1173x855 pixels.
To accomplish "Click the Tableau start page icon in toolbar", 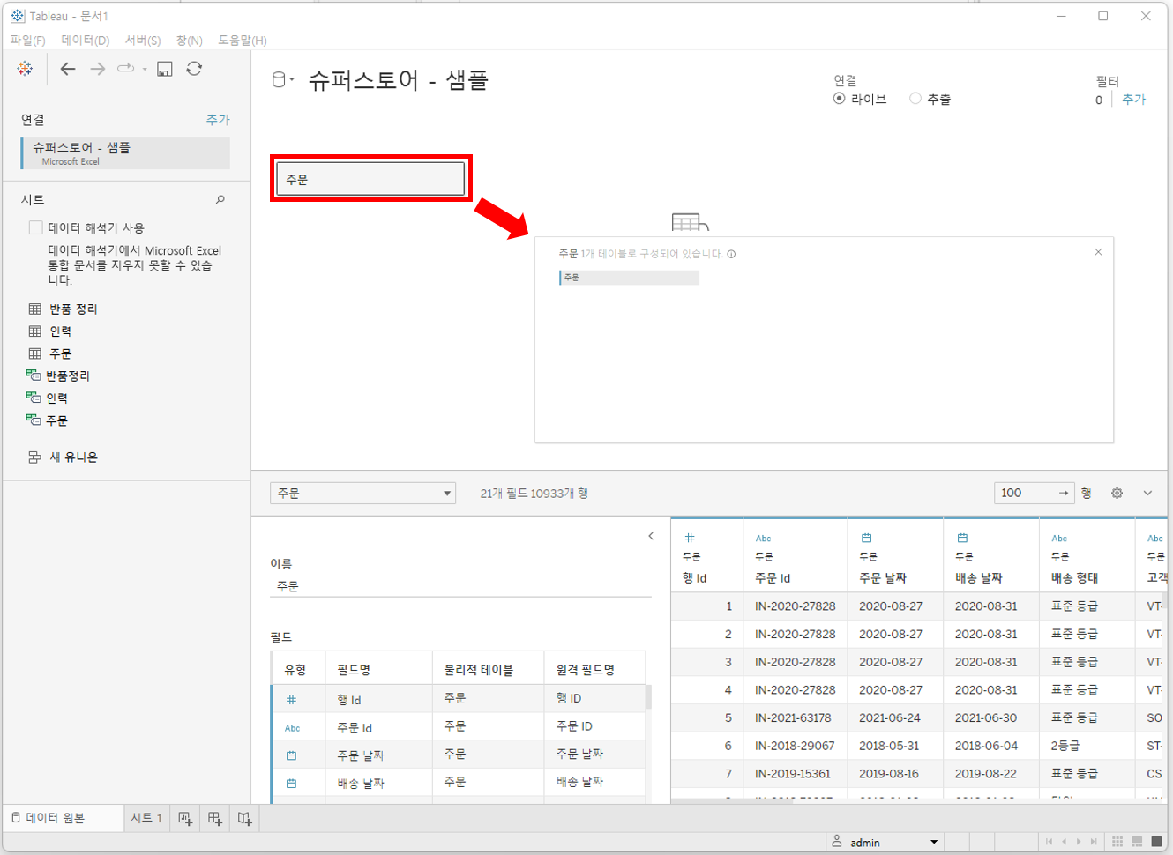I will tap(25, 69).
